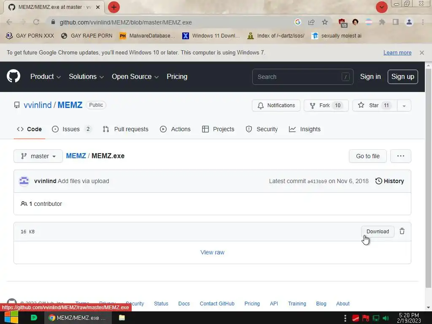
Task: Click Learn more about Chrome updates
Action: coord(397,53)
